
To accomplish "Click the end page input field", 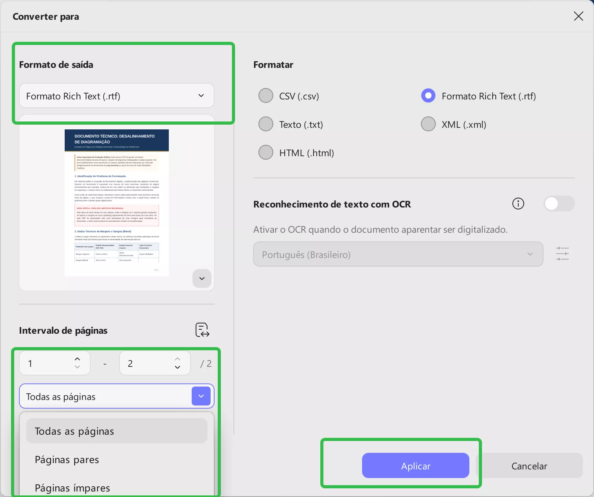I will coord(155,363).
